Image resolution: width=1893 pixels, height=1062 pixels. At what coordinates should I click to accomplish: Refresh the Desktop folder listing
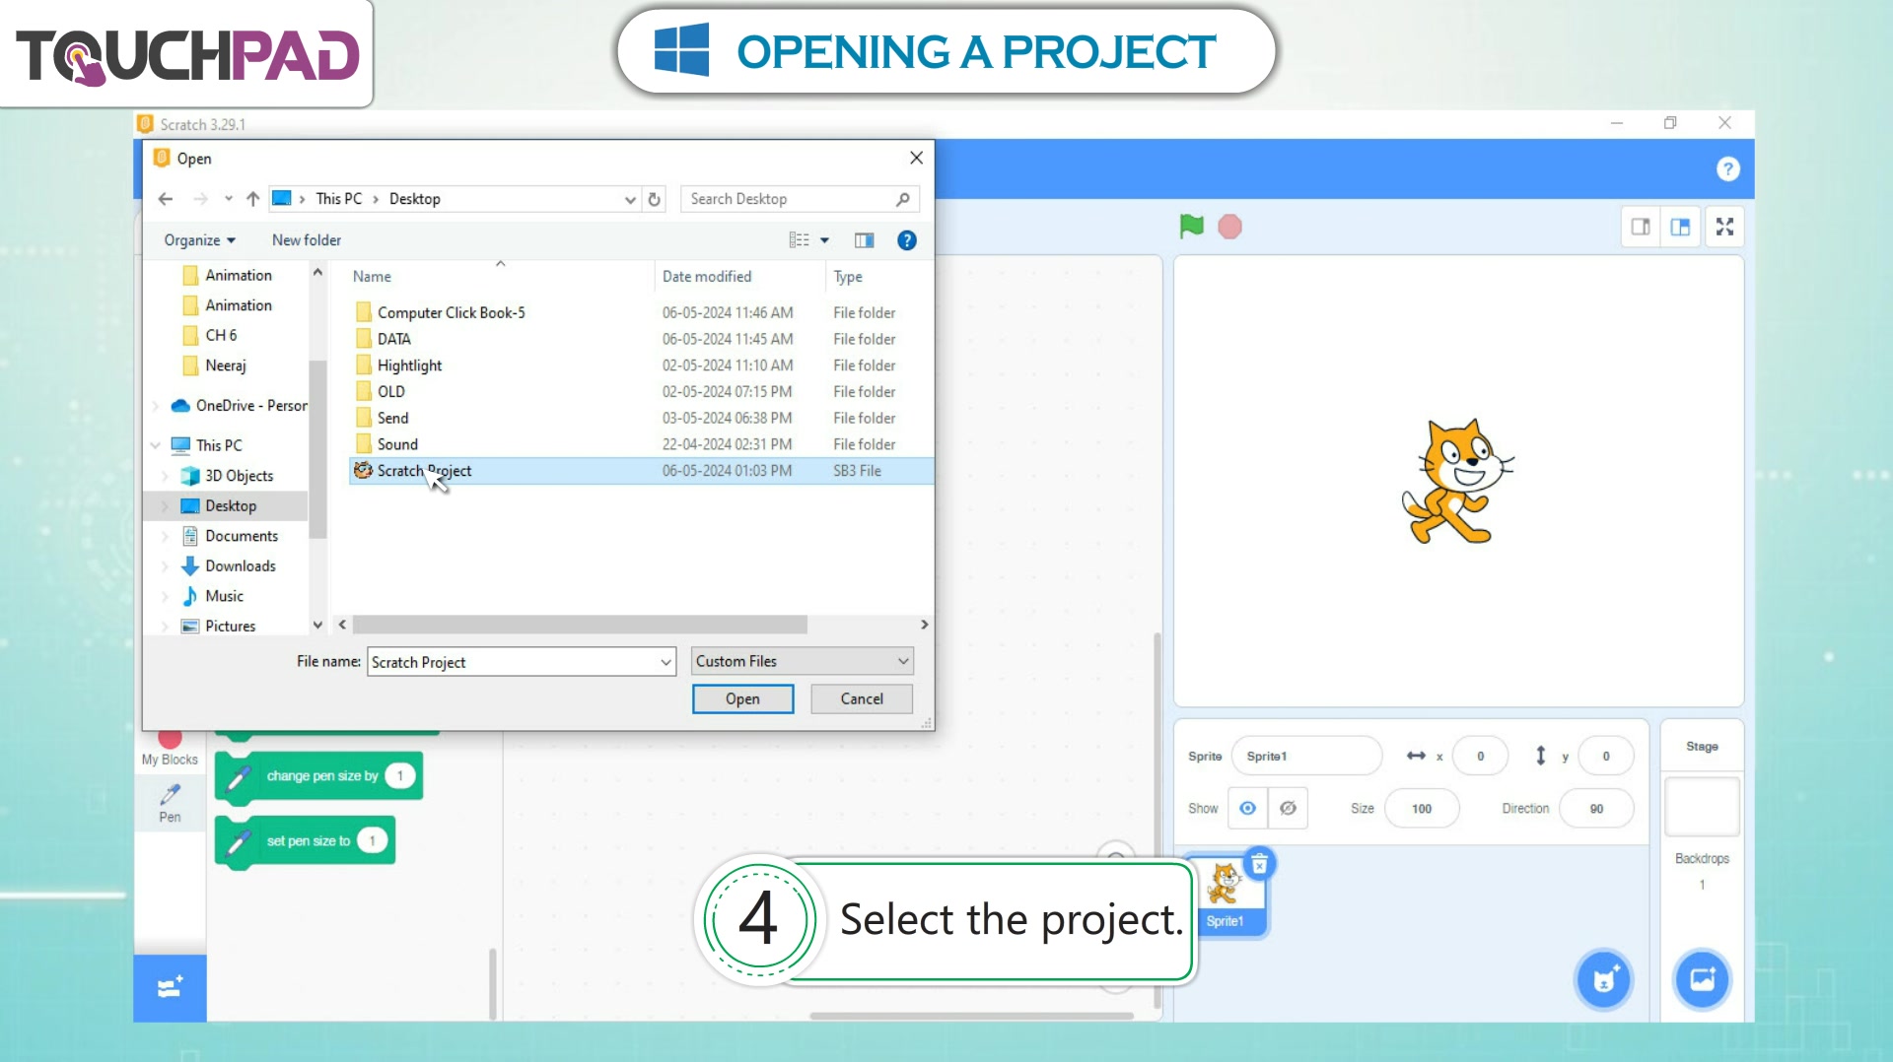click(x=654, y=199)
